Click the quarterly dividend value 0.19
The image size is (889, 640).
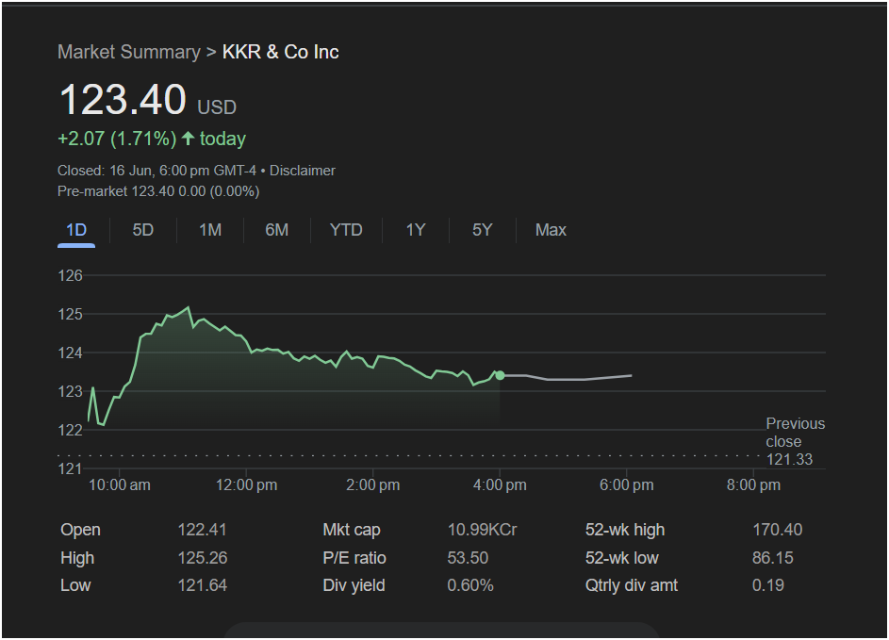tap(768, 585)
